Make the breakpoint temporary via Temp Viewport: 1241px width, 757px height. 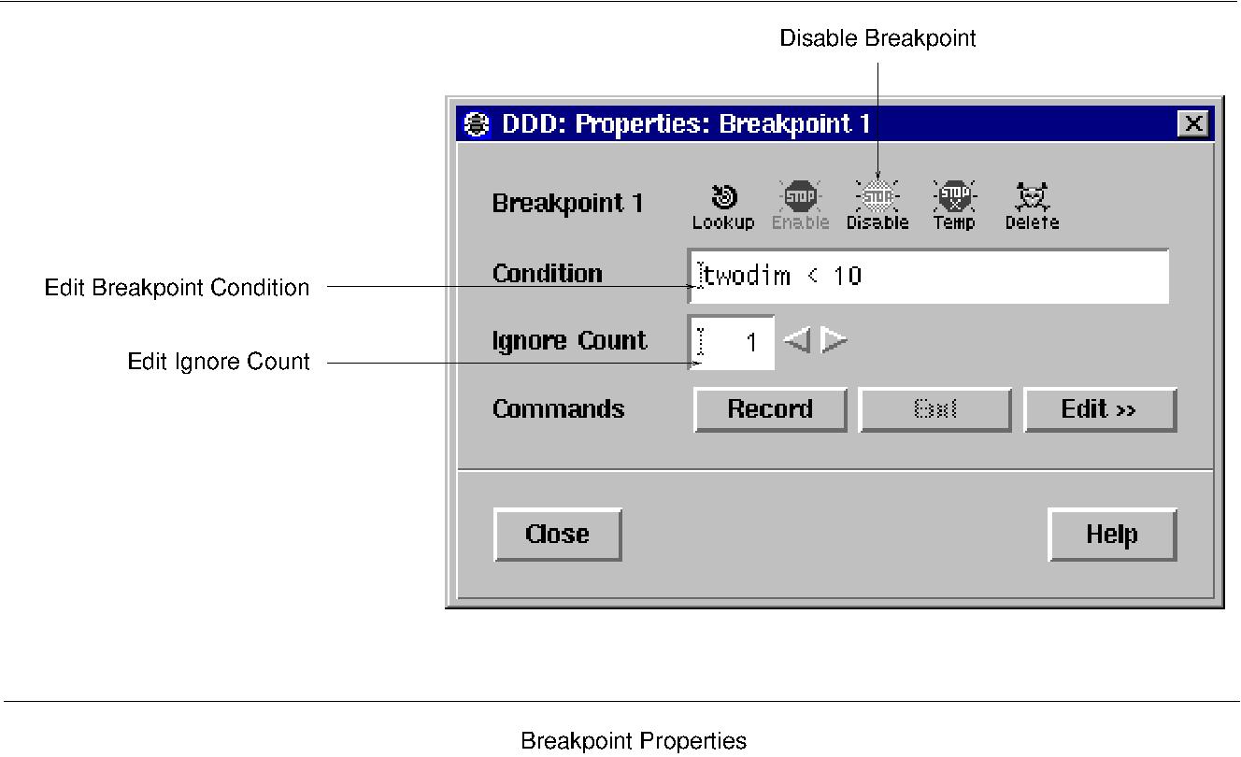point(953,198)
